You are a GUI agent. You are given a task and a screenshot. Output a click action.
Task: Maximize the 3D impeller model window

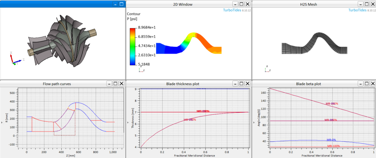(x=122, y=4)
